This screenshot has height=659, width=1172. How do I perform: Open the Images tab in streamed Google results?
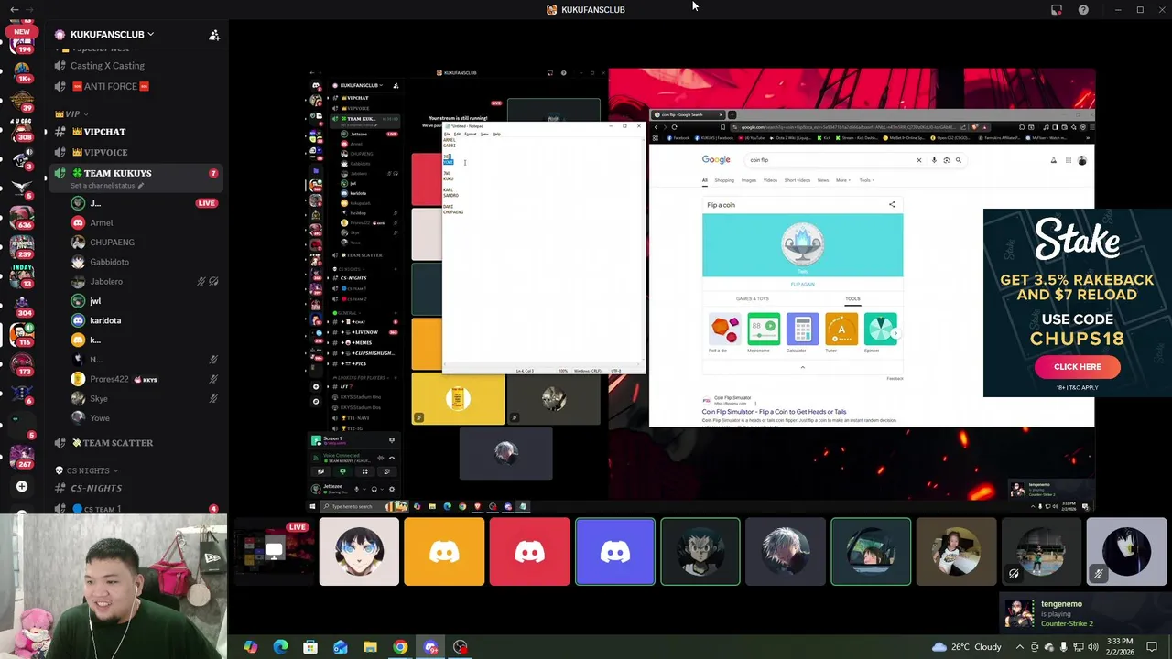749,180
